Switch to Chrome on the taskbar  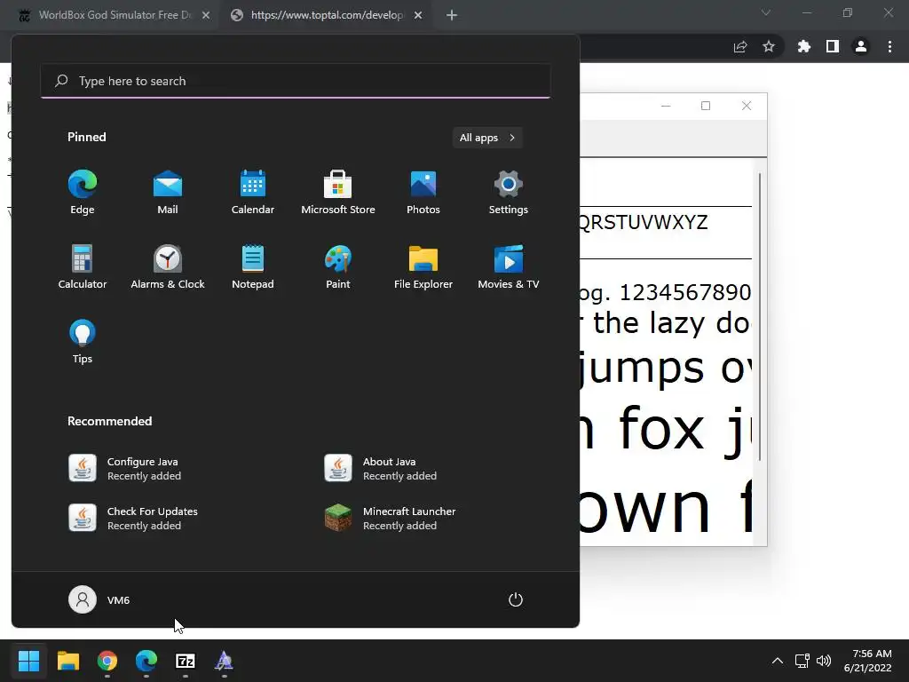pos(107,661)
